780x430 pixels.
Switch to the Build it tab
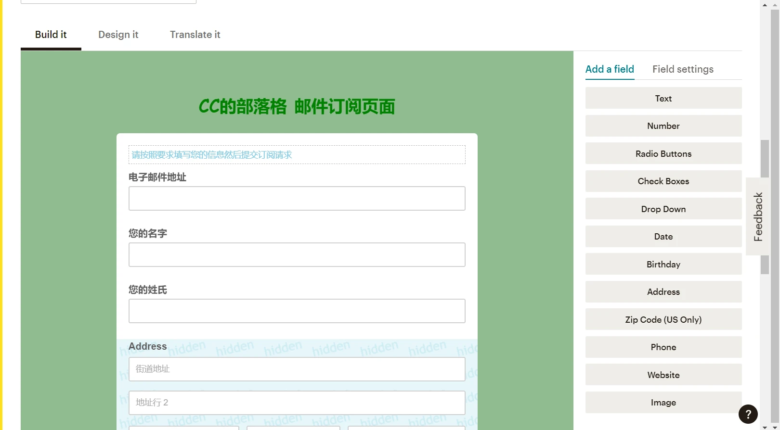[51, 35]
